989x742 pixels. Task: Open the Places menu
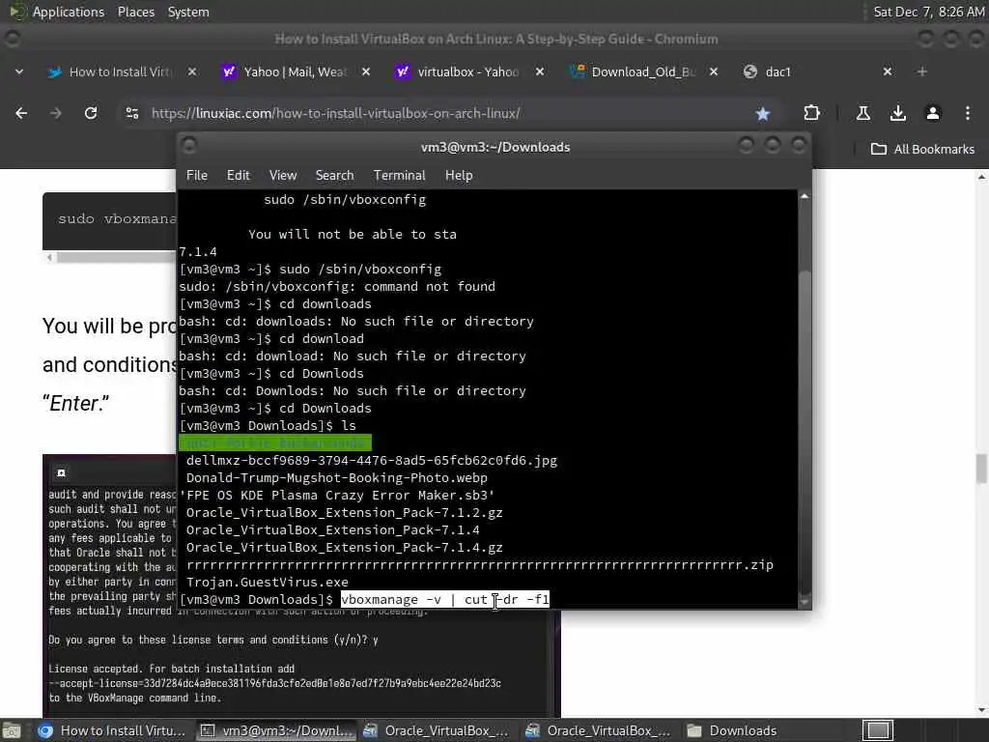[x=135, y=12]
